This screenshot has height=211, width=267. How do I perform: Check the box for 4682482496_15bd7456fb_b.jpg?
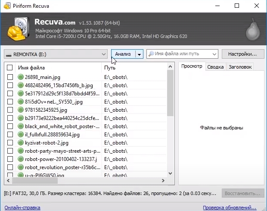[x=10, y=85]
